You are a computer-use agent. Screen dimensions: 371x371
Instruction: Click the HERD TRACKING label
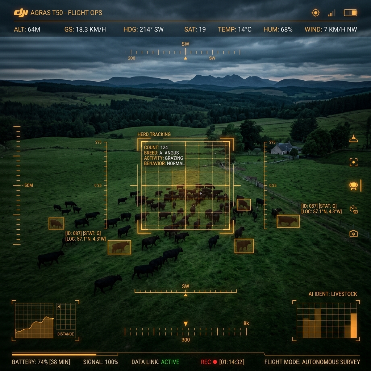point(154,134)
